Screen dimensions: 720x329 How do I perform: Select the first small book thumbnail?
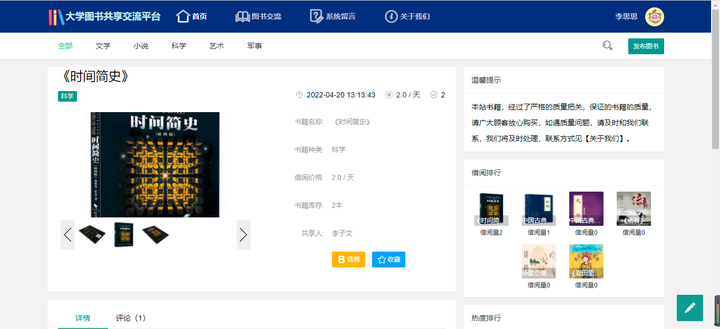[92, 235]
